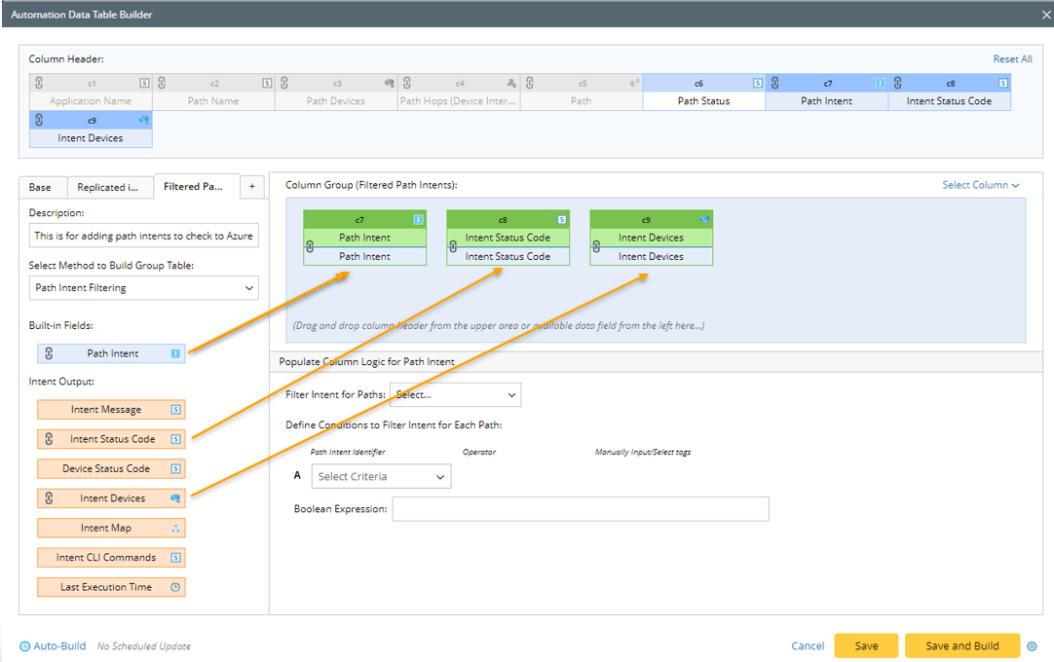Image resolution: width=1054 pixels, height=662 pixels.
Task: Switch to the Base tab
Action: [x=40, y=187]
